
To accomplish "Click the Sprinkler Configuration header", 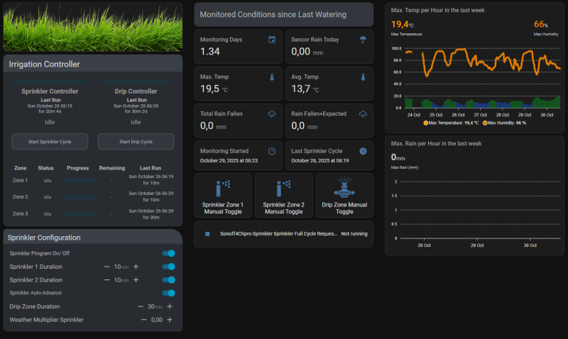I will (93, 238).
